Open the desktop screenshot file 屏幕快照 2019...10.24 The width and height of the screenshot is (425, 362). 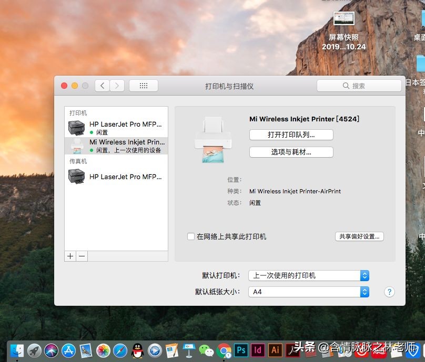(x=343, y=31)
